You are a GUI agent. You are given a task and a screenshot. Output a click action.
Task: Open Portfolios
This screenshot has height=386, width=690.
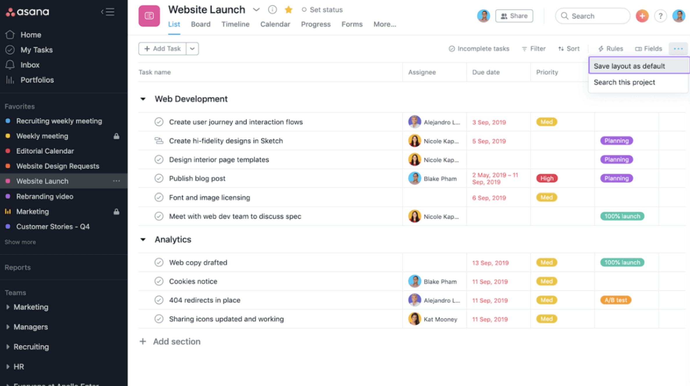pos(37,80)
